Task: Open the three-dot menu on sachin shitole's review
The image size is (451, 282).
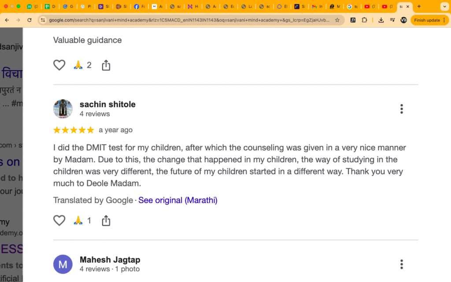Action: pos(401,108)
